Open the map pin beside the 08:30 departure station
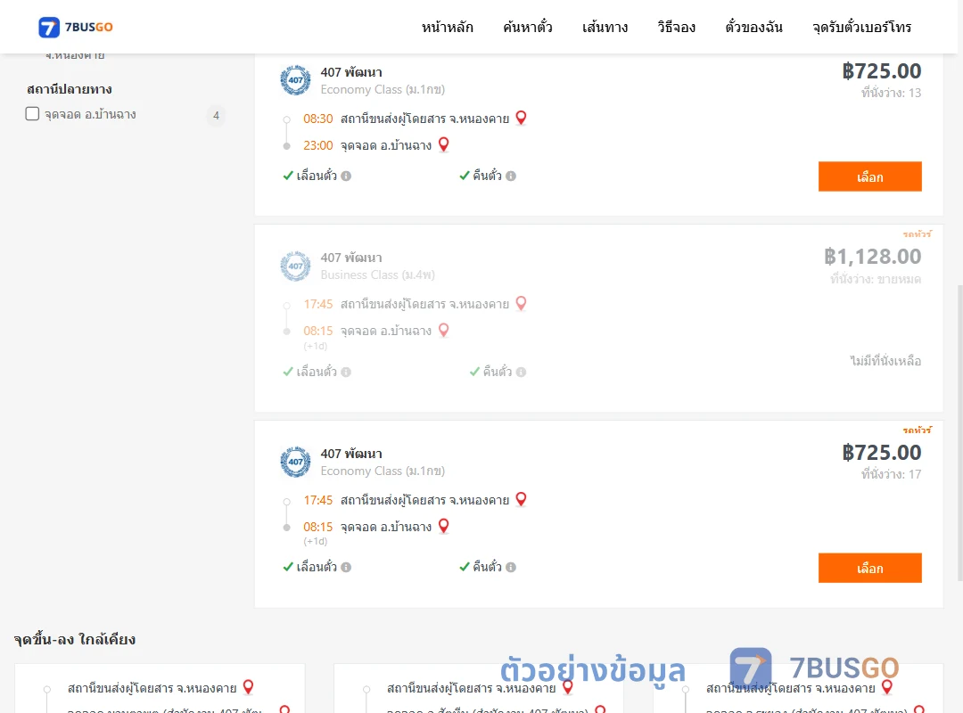Screen dimensions: 963x713 click(x=521, y=118)
